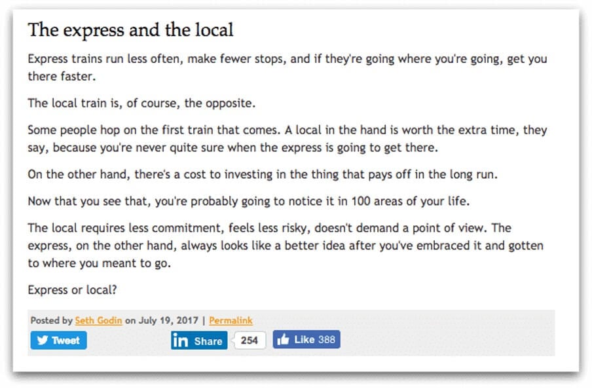Click the "Posted by" author byline link
The height and width of the screenshot is (389, 592).
pos(98,320)
